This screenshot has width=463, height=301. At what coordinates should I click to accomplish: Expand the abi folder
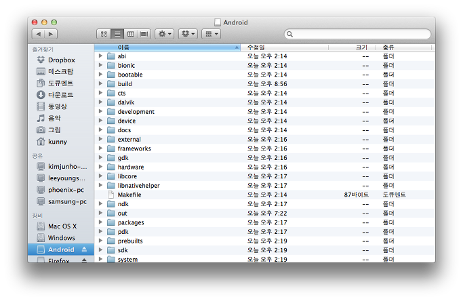click(100, 56)
